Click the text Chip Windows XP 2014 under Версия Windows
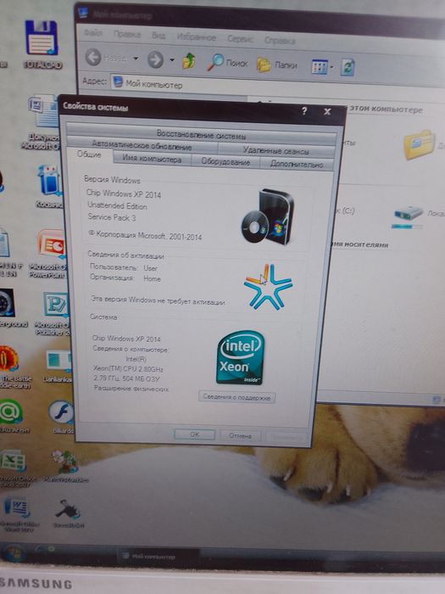The width and height of the screenshot is (445, 594). 124,194
